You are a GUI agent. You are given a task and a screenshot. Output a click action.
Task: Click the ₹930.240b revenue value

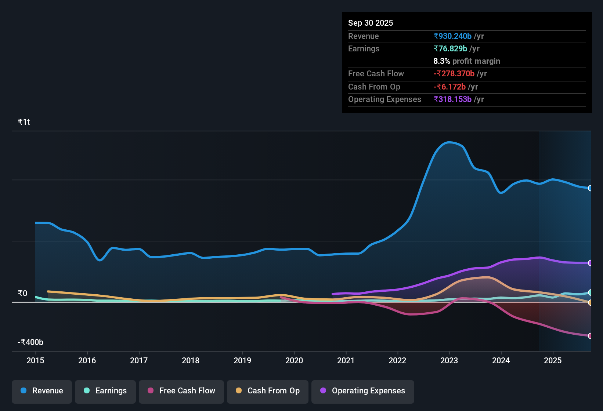[452, 36]
